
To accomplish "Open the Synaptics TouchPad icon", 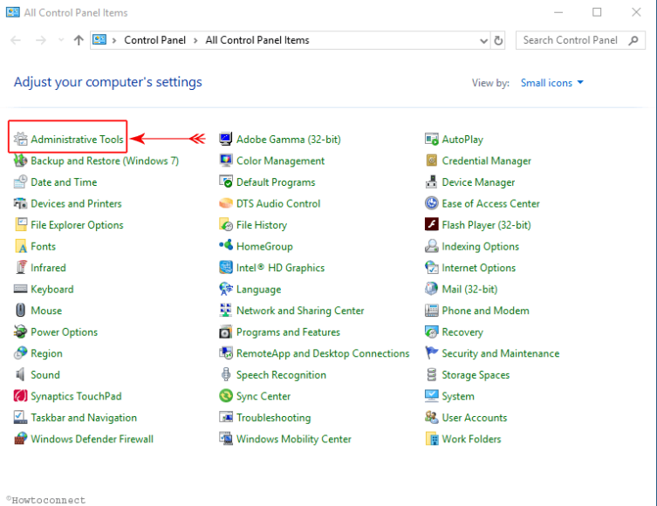I will [21, 395].
